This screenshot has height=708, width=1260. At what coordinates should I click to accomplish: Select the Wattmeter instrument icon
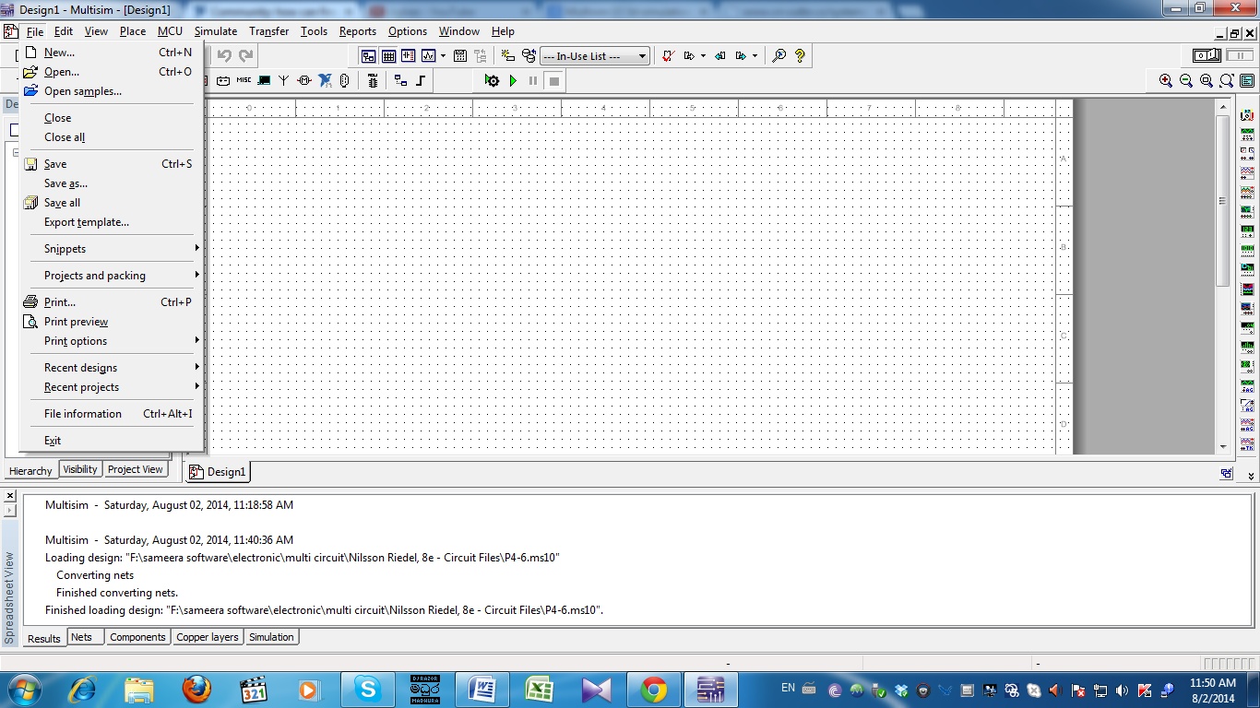coord(1247,154)
